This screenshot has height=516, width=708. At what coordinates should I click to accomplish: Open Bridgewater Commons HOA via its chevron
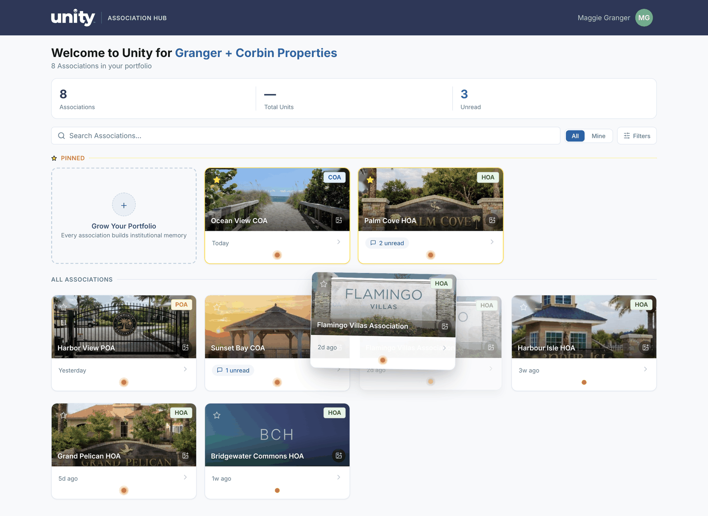click(x=339, y=477)
